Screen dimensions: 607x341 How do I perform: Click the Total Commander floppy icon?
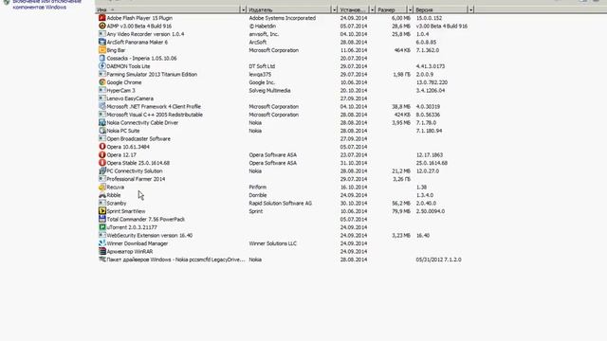102,219
